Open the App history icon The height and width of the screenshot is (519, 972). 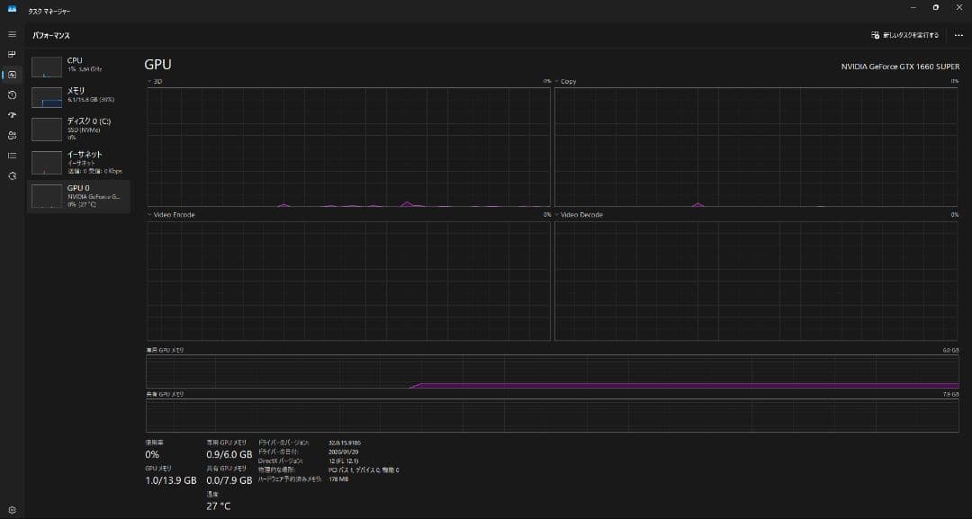(12, 94)
